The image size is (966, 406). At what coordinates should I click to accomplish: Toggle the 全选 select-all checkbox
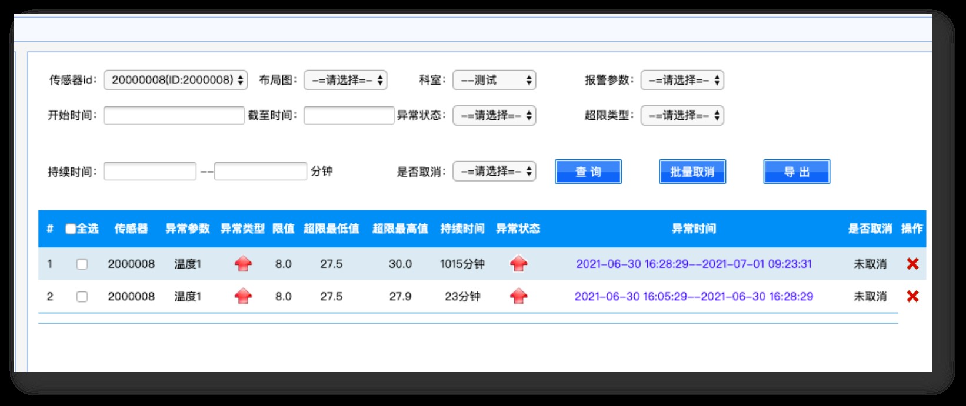coord(71,229)
